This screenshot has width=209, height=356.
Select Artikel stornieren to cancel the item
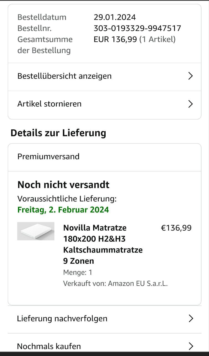(49, 104)
